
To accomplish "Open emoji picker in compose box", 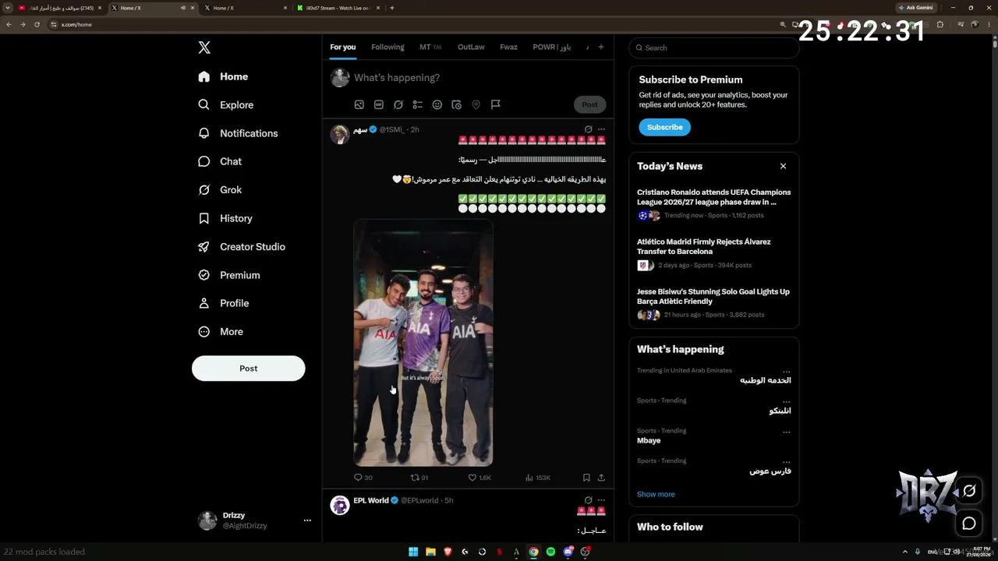I will [437, 104].
